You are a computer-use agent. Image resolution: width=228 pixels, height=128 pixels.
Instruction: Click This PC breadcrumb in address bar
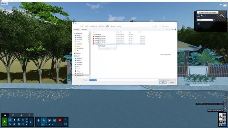click(87, 26)
